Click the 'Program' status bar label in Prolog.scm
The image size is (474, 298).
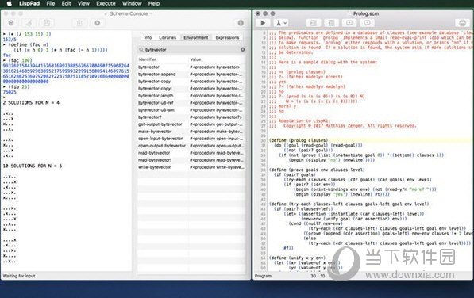coord(263,276)
